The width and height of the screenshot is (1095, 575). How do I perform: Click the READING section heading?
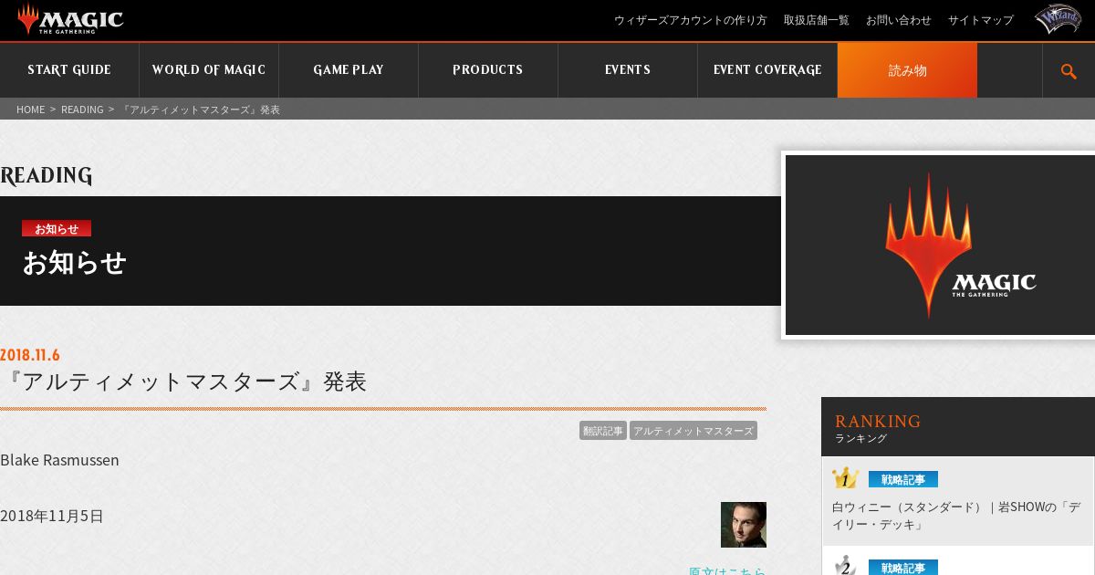pos(47,176)
